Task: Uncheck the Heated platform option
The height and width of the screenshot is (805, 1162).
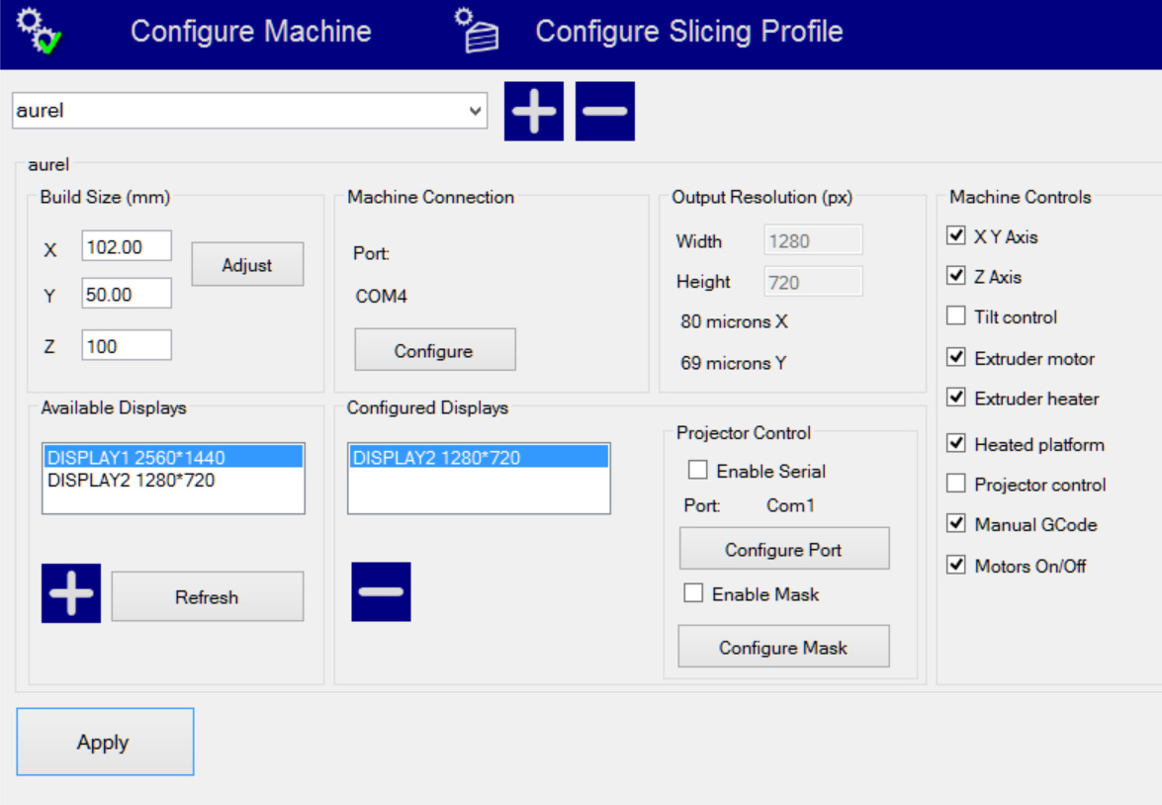Action: pyautogui.click(x=956, y=444)
